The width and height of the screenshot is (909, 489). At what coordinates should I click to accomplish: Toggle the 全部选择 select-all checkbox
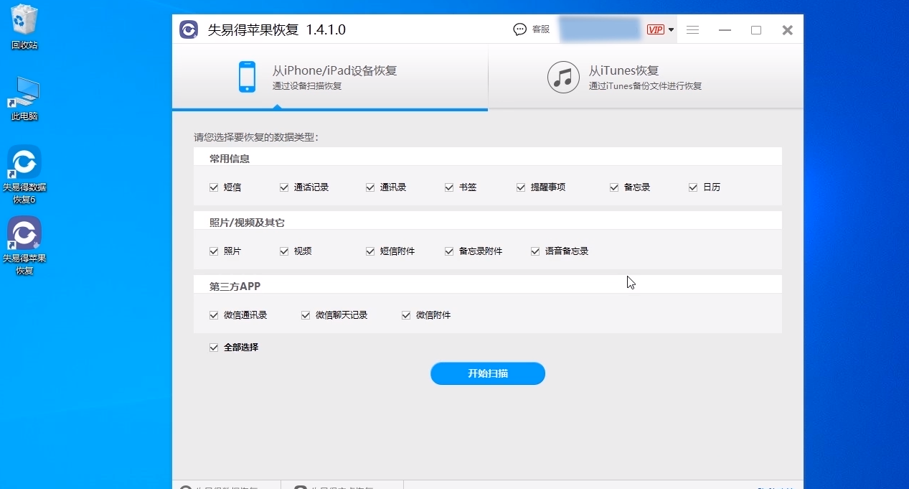(214, 348)
